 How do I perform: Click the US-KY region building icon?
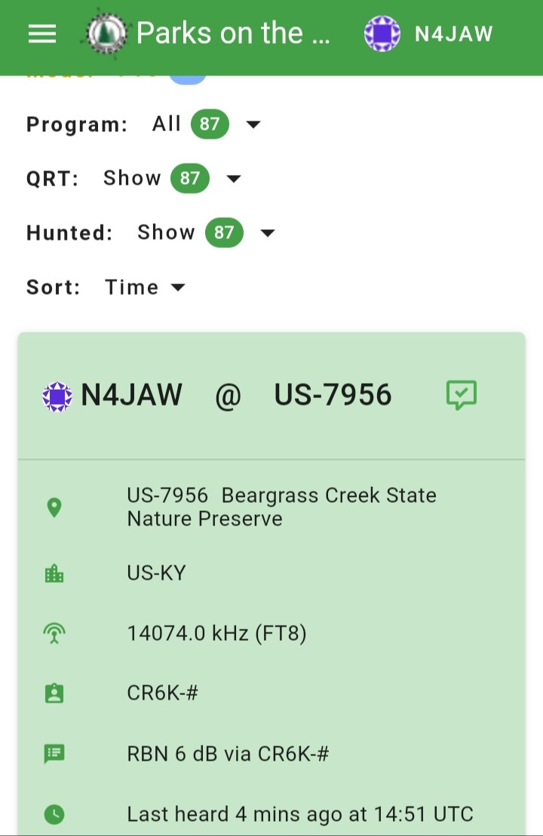(54, 574)
